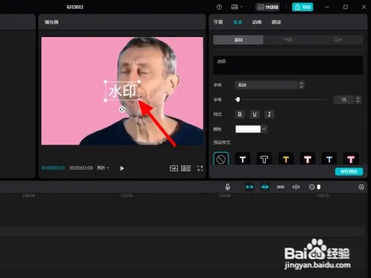Click the font size value field 15
The image size is (371, 278).
(344, 100)
